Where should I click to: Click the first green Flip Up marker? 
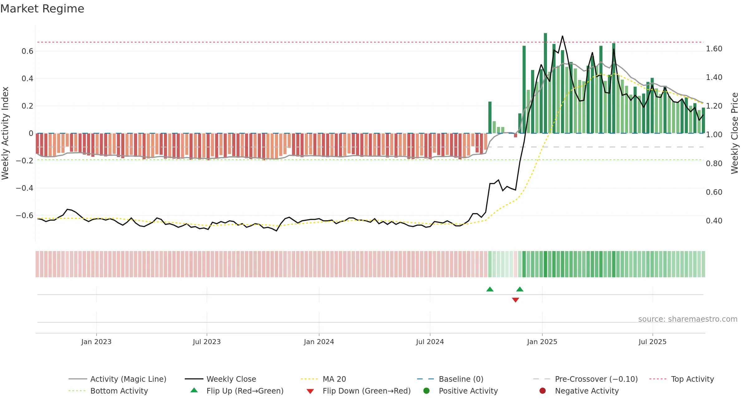point(490,289)
